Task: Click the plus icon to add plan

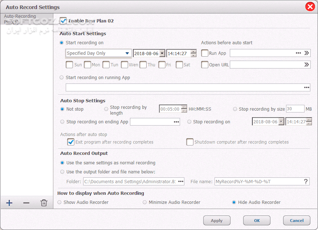Action: [10, 203]
